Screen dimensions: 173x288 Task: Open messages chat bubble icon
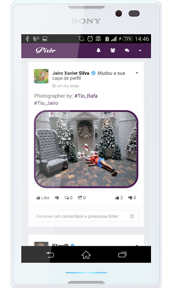[127, 50]
